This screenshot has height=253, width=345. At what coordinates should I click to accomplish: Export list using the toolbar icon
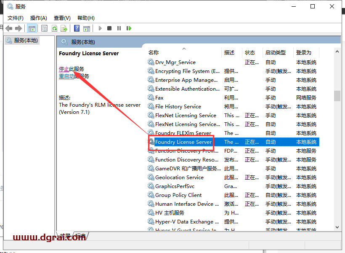(x=64, y=28)
